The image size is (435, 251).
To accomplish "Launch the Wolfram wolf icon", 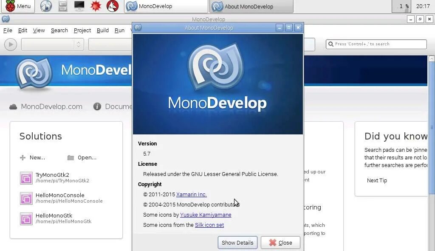I will pos(112,6).
